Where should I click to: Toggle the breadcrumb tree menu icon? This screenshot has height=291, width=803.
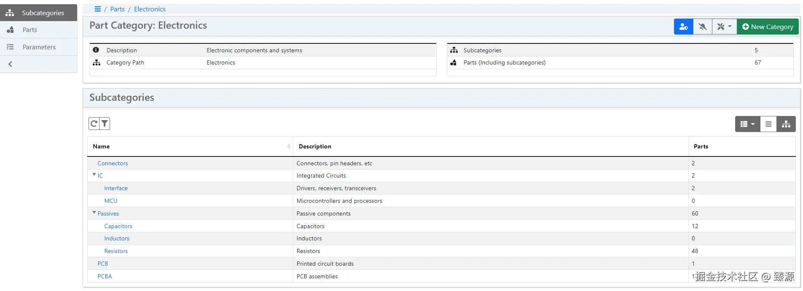(x=98, y=9)
